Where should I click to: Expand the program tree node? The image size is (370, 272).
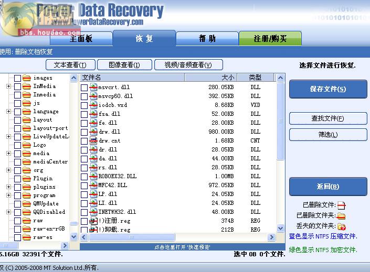pyautogui.click(x=8, y=195)
